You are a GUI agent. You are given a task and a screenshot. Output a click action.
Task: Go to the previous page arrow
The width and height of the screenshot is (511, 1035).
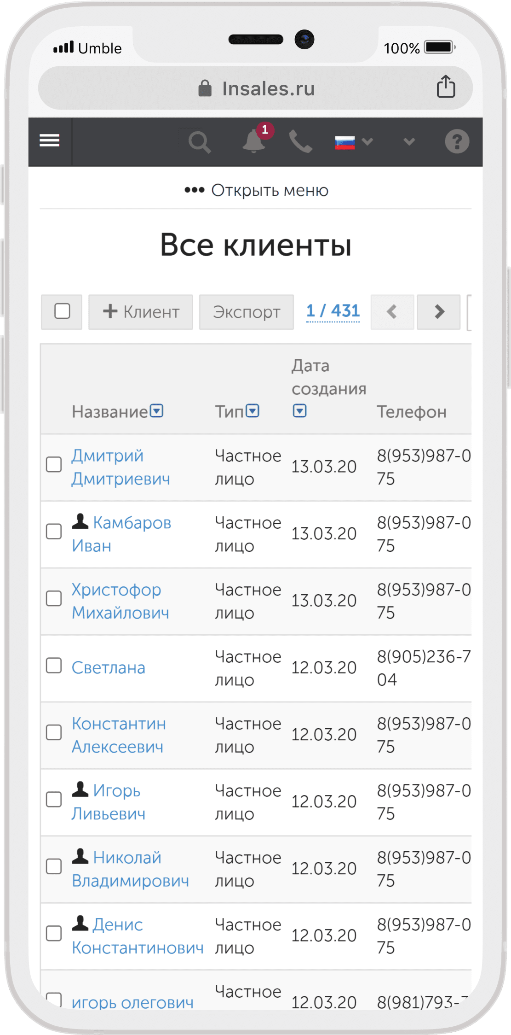pyautogui.click(x=392, y=312)
